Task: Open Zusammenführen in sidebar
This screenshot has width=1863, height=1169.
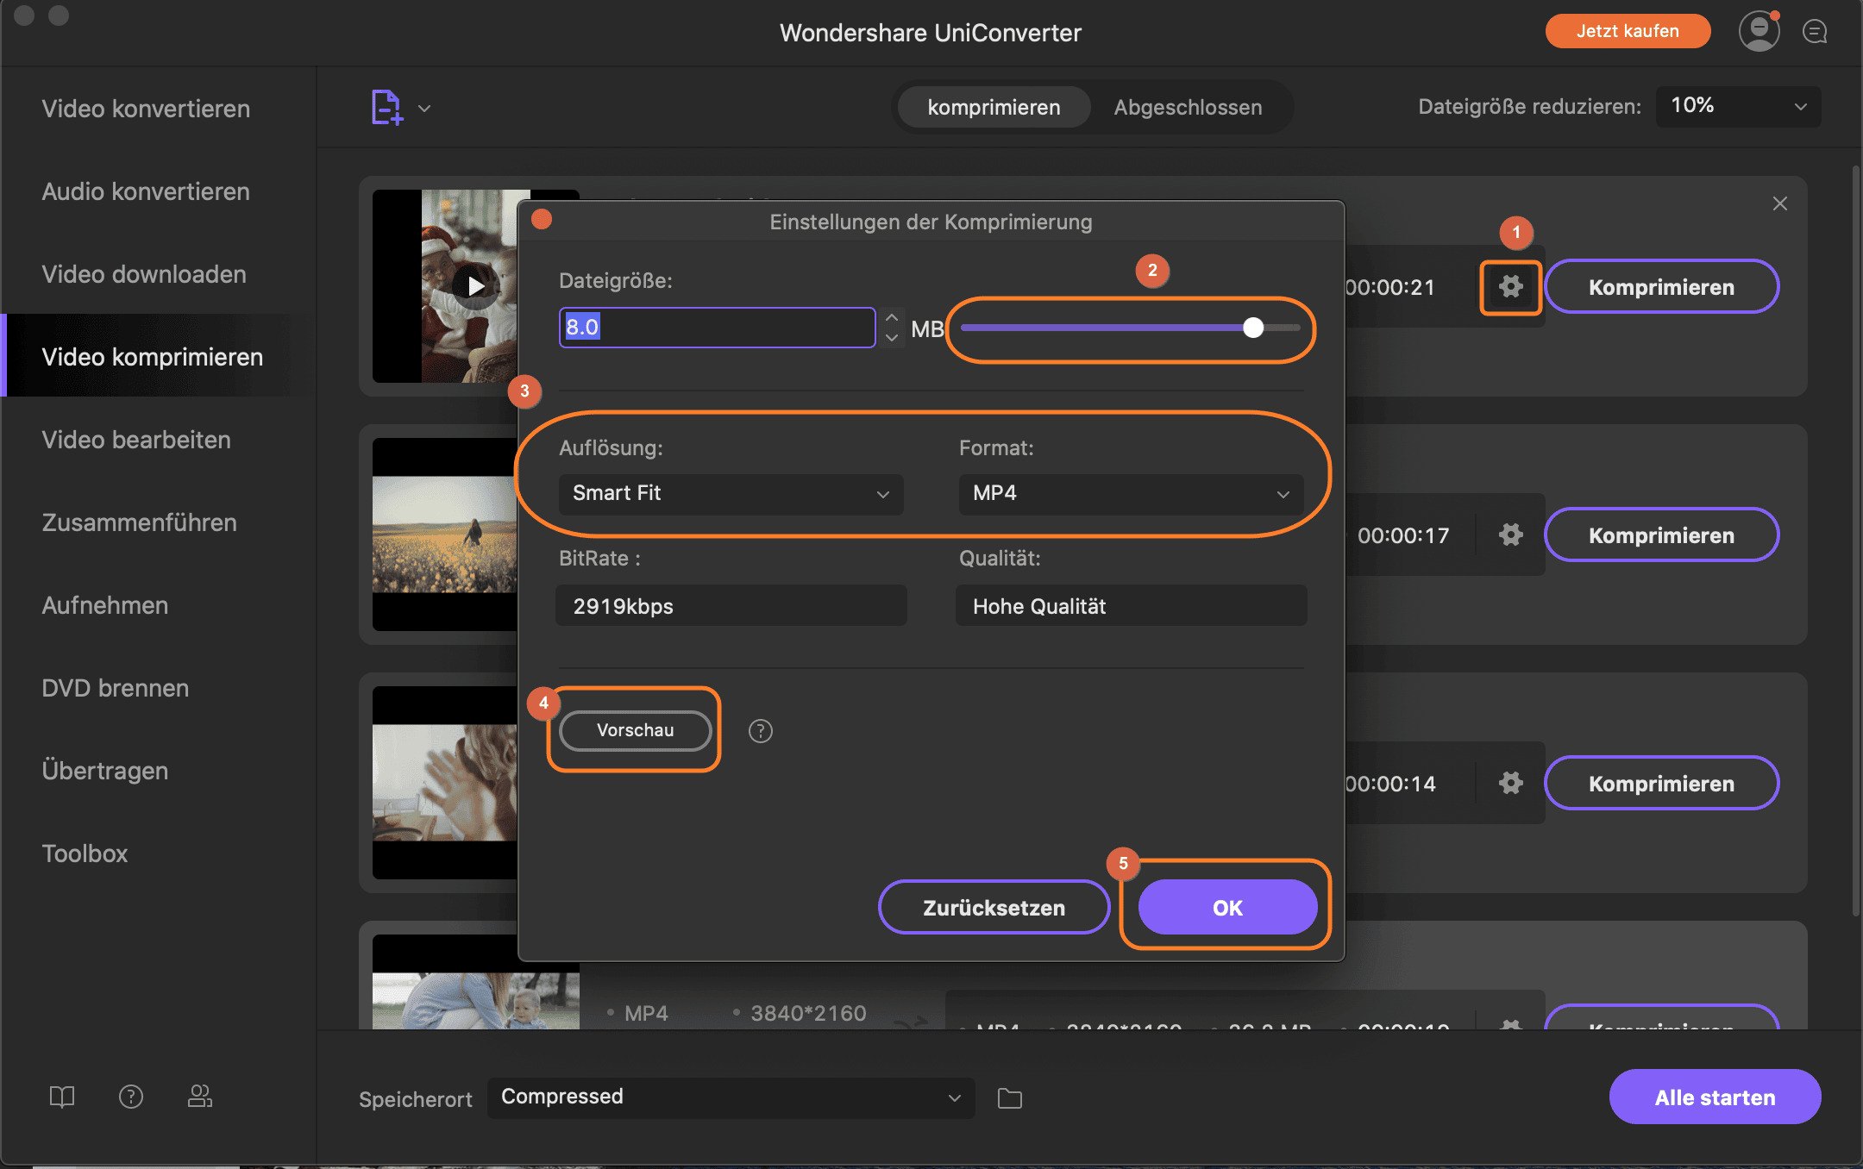Action: (x=139, y=522)
